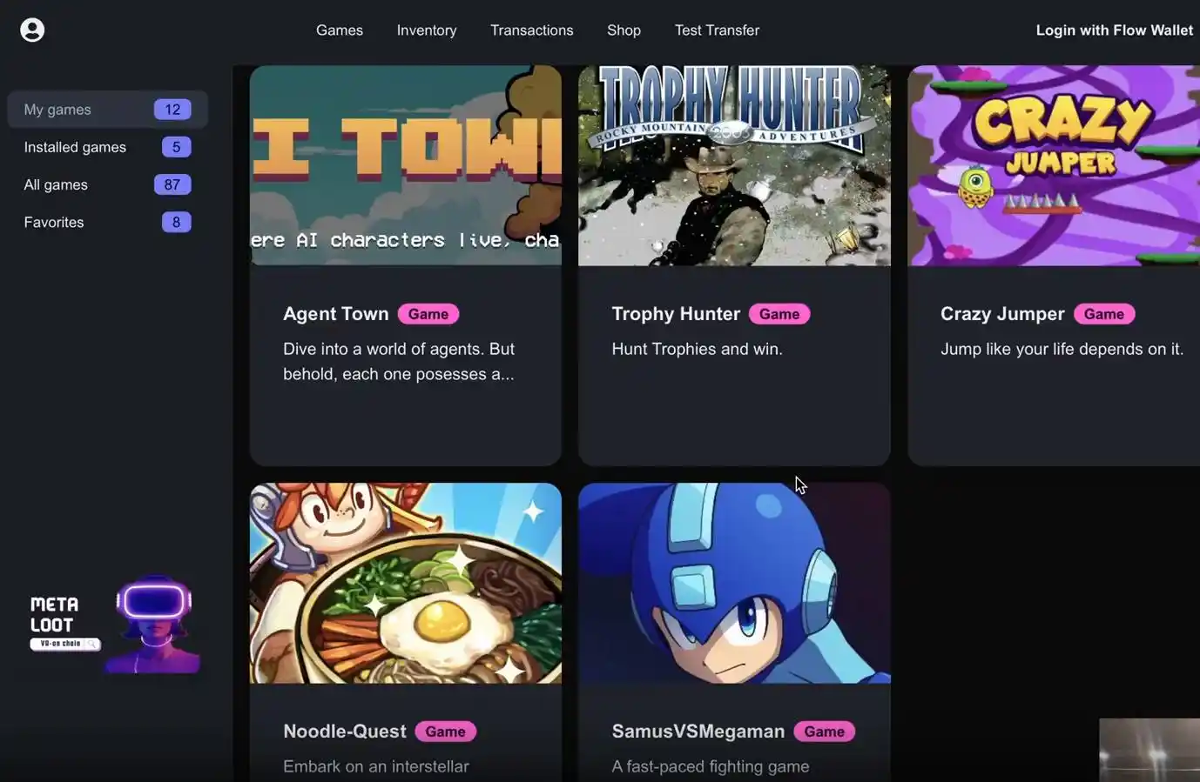Go to the Inventory page

coord(426,30)
